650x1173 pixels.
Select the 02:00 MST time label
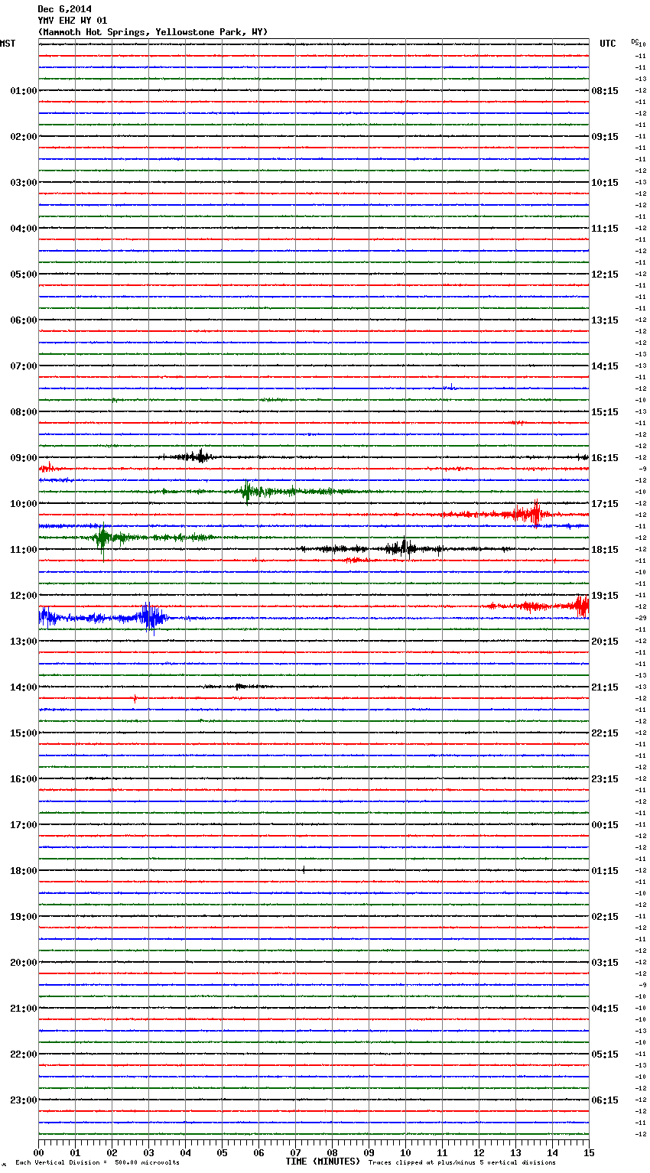click(24, 137)
